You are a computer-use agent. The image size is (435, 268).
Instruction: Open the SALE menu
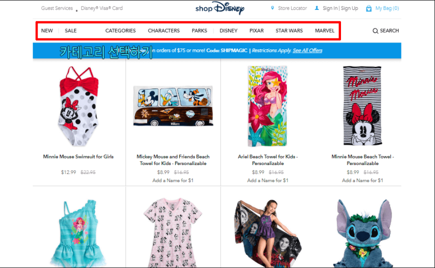[x=70, y=30]
